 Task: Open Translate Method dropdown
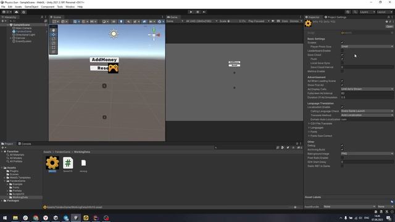tap(367, 115)
